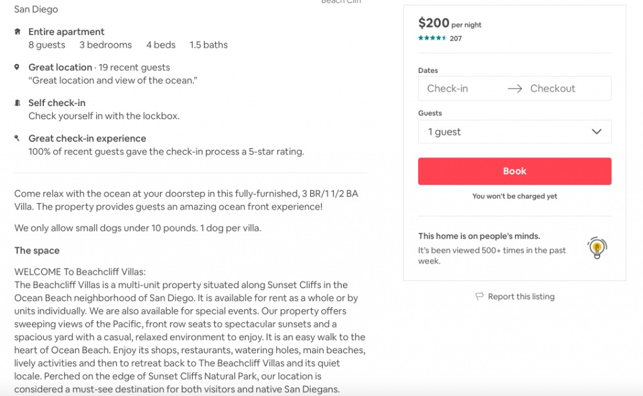Open the 207 reviews count
Image resolution: width=643 pixels, height=396 pixels.
pyautogui.click(x=456, y=38)
